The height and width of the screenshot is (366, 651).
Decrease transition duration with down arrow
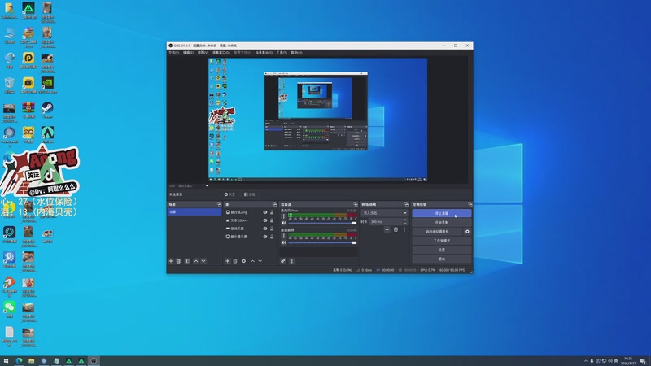(405, 224)
